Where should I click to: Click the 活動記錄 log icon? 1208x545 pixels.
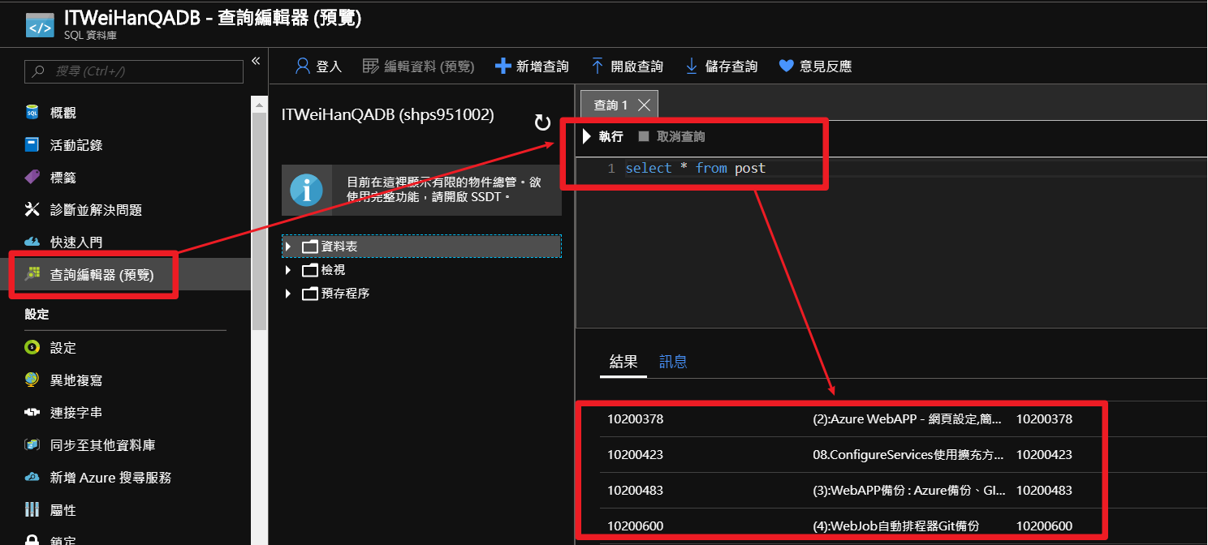(x=32, y=145)
